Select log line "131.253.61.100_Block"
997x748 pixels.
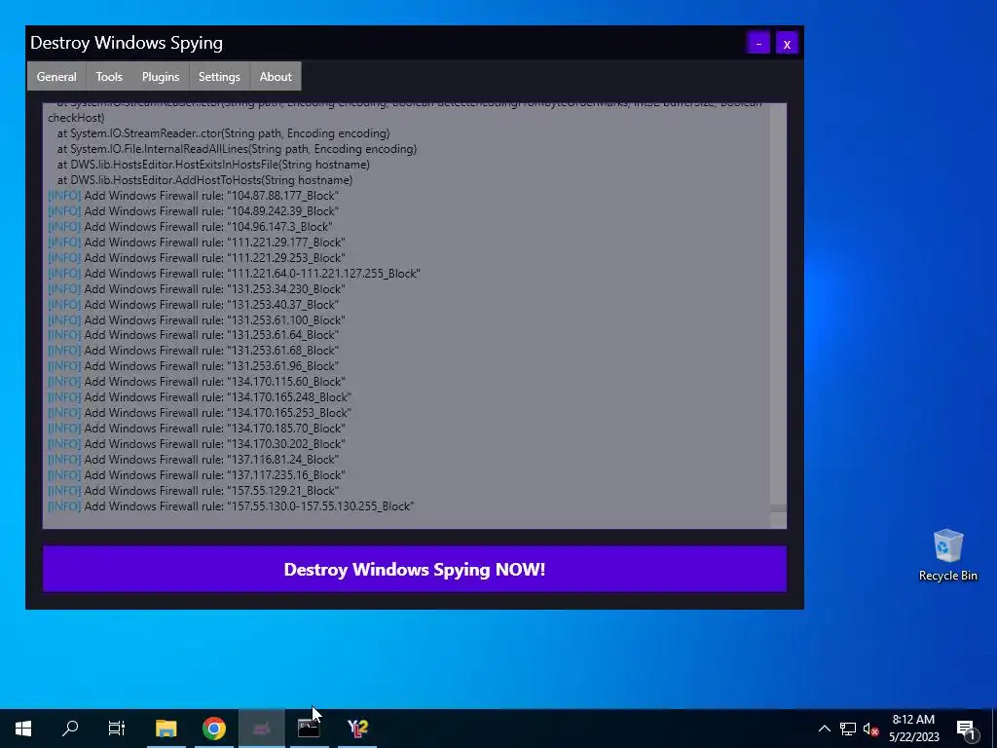tap(197, 319)
